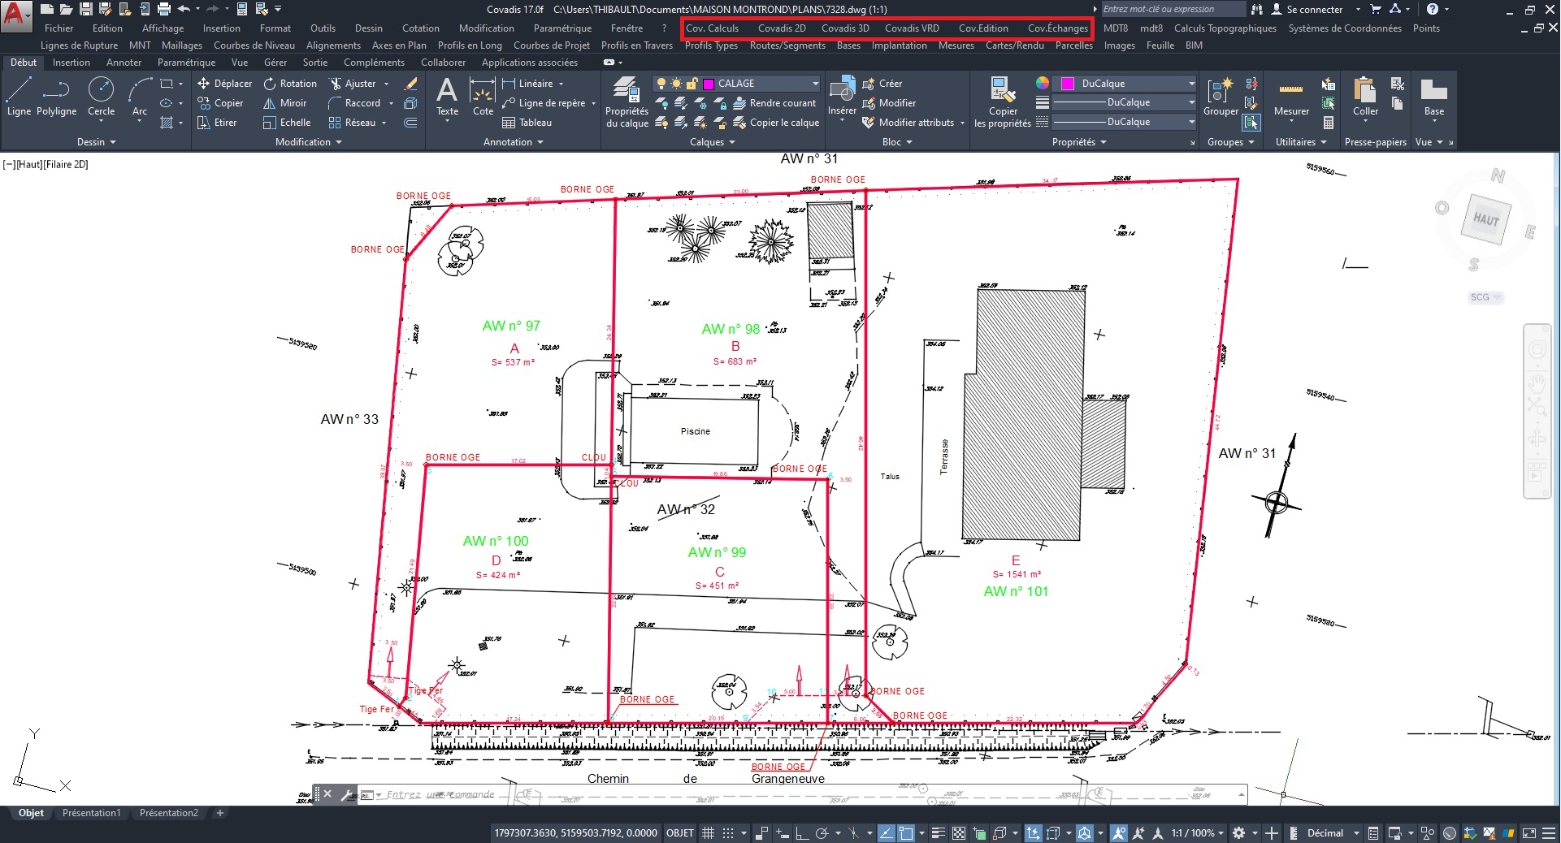Viewport: 1561px width, 843px height.
Task: Toggle polar tracking in status bar
Action: [822, 833]
